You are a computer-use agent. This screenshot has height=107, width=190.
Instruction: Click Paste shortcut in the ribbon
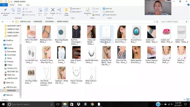pos(29,15)
